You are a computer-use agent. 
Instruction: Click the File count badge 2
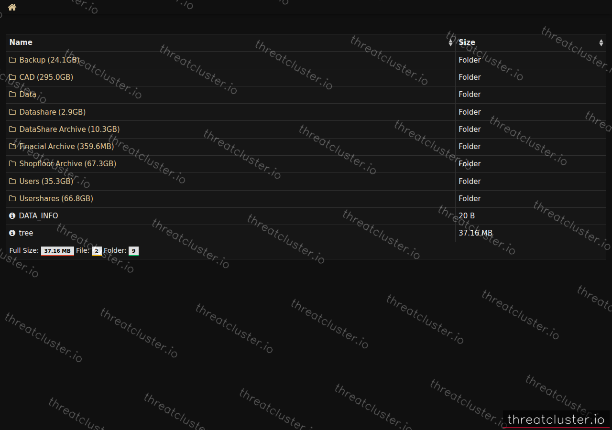coord(97,251)
